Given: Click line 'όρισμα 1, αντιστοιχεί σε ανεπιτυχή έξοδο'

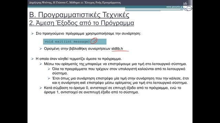Looking at the screenshot, I should coord(91,92).
